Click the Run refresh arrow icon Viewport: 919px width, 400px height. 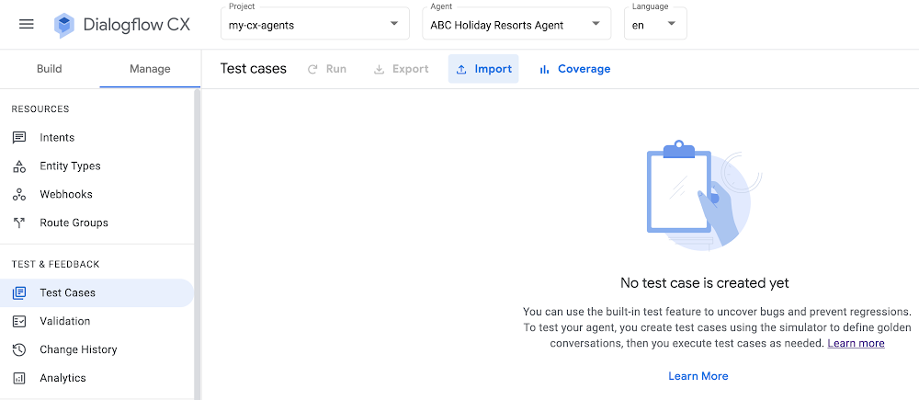click(313, 69)
